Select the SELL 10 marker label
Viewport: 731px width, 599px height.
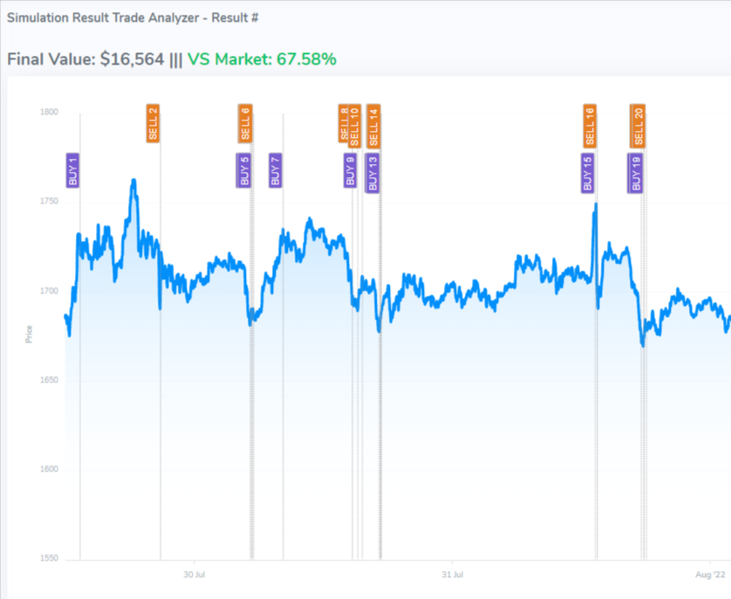355,125
